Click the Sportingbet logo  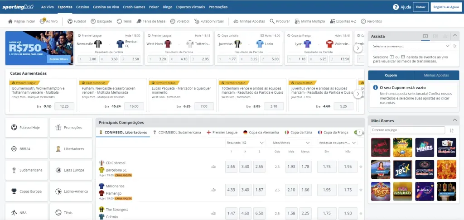pyautogui.click(x=18, y=7)
